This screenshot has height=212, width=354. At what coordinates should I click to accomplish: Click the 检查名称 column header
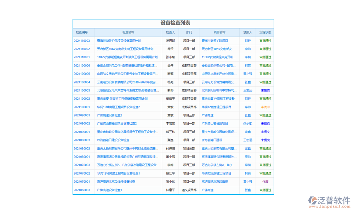tap(128, 33)
